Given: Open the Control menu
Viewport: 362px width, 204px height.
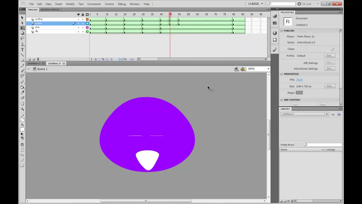Looking at the screenshot, I should (x=109, y=4).
